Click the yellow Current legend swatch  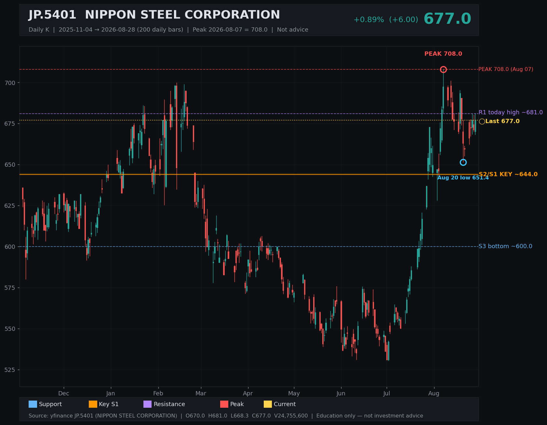[x=268, y=404]
